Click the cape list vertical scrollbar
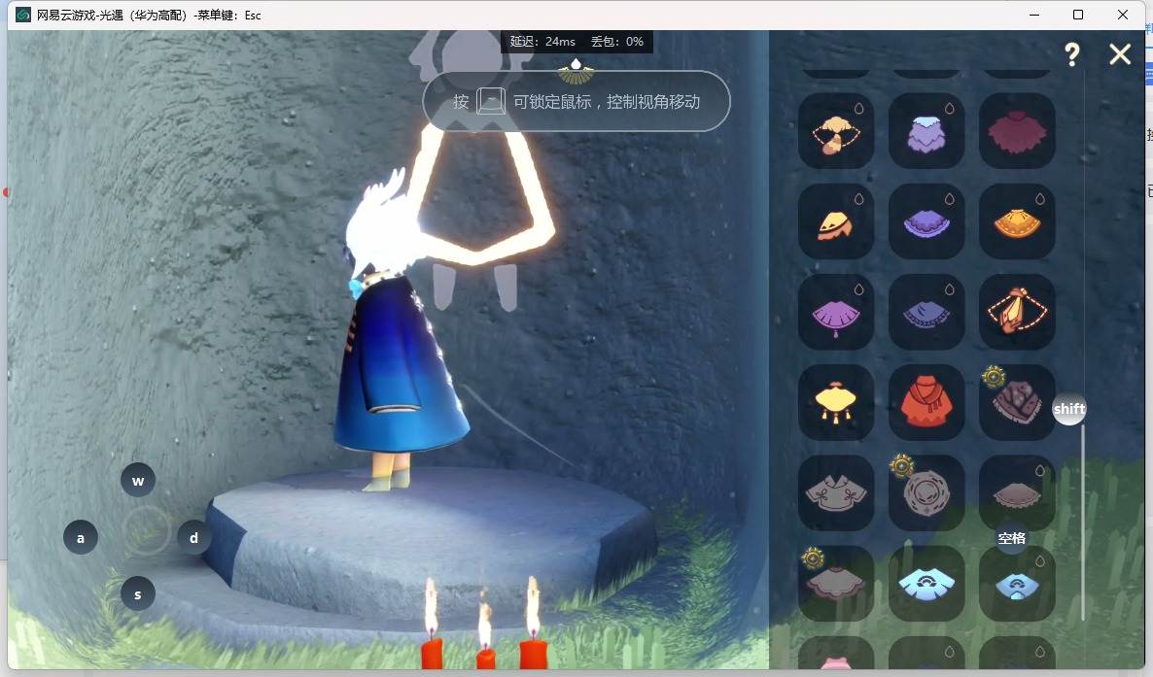Image resolution: width=1153 pixels, height=677 pixels. pos(1083,522)
